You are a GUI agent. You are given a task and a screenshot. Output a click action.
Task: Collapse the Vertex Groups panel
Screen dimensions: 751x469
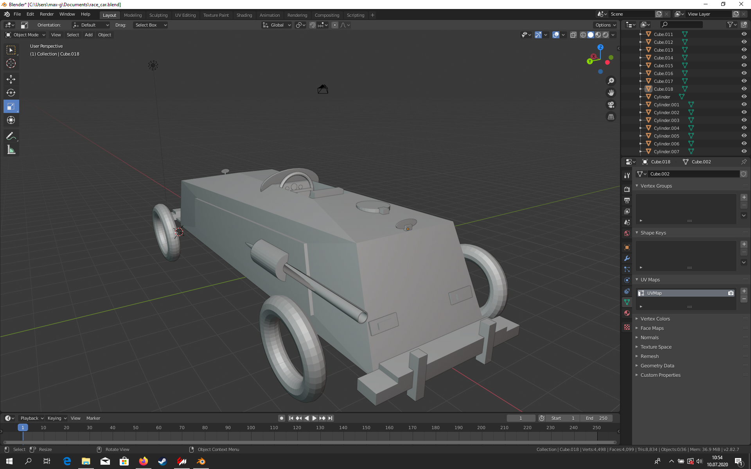pos(637,186)
